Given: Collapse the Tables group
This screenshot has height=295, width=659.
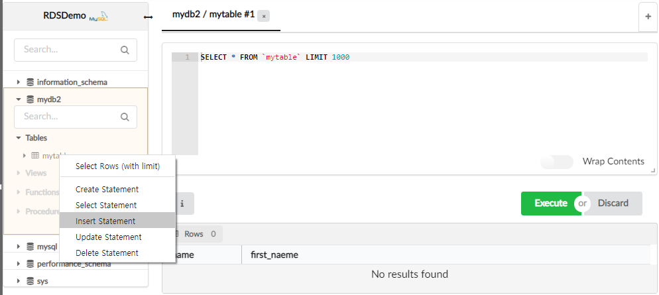Looking at the screenshot, I should point(18,138).
